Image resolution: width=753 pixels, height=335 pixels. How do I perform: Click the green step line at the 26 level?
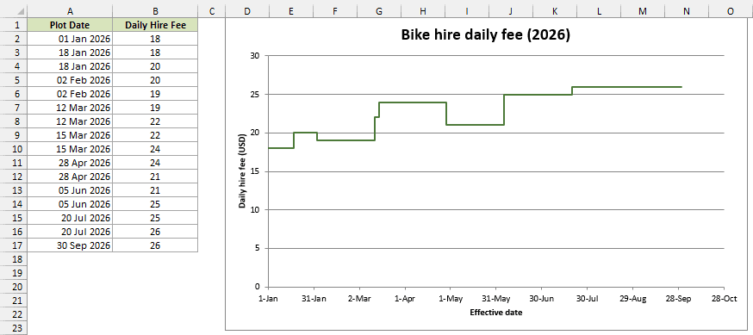(x=626, y=87)
